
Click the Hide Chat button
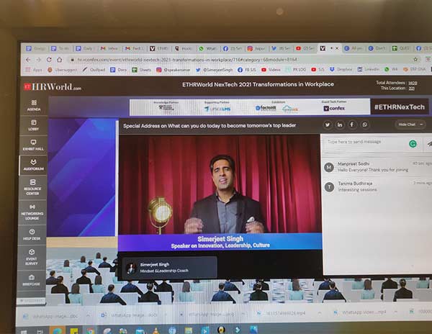coord(410,125)
